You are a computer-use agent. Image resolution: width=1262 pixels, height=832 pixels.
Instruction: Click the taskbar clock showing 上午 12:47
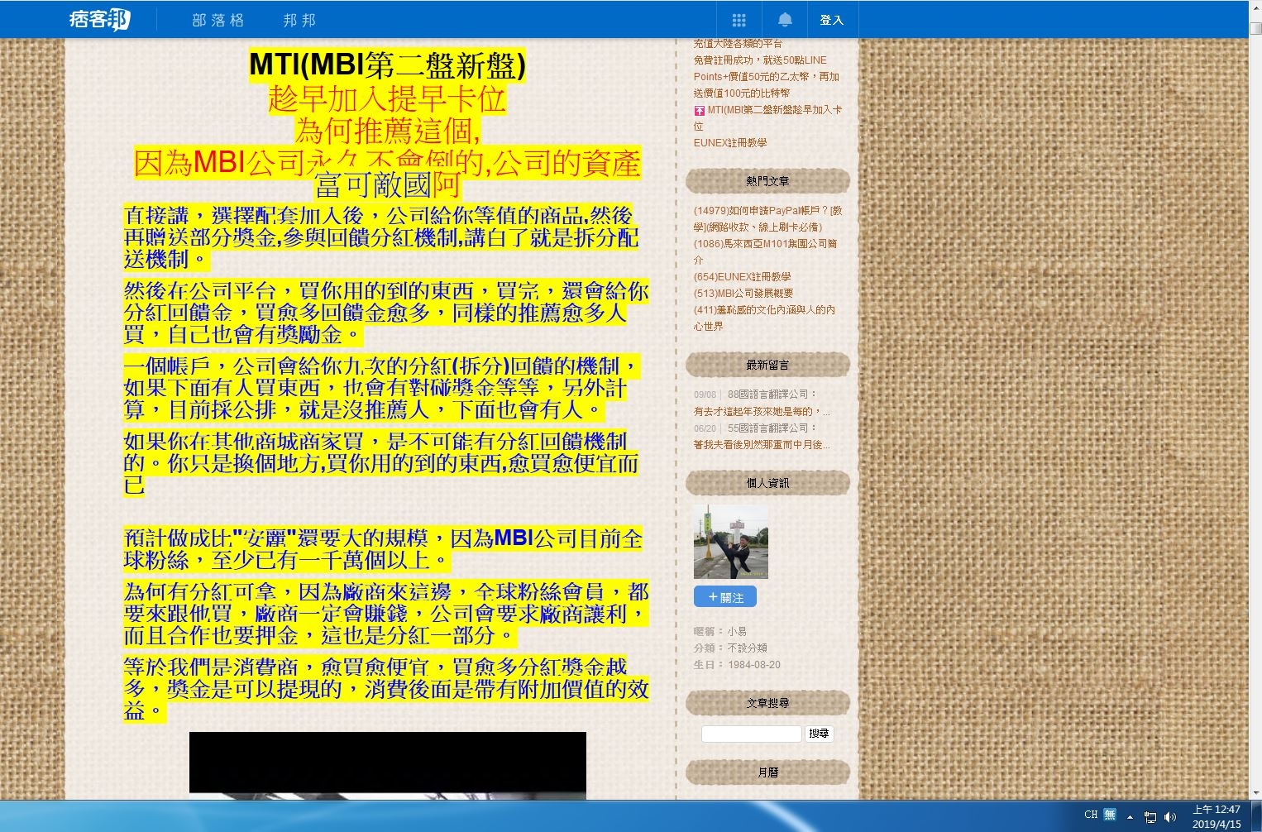pyautogui.click(x=1217, y=816)
